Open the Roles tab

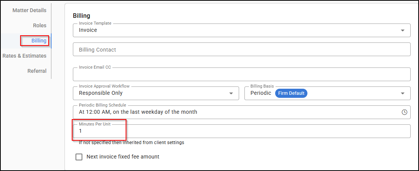39,25
